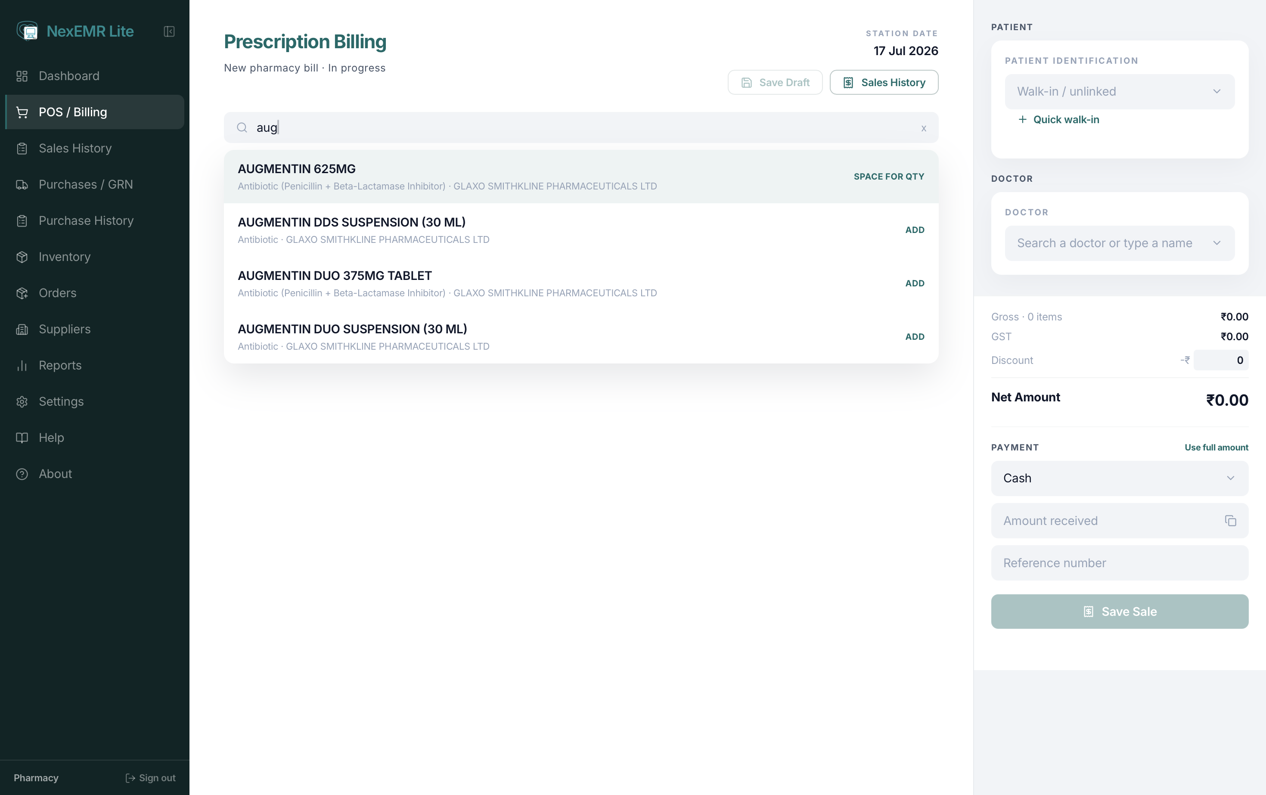The width and height of the screenshot is (1266, 795).
Task: Click the Save Sale button
Action: [x=1119, y=612]
